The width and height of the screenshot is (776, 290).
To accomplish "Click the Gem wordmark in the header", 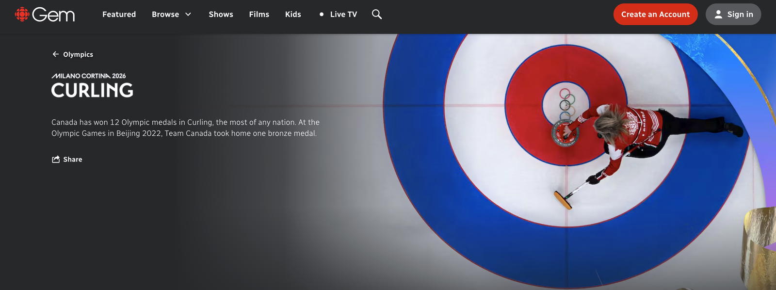I will pos(53,15).
